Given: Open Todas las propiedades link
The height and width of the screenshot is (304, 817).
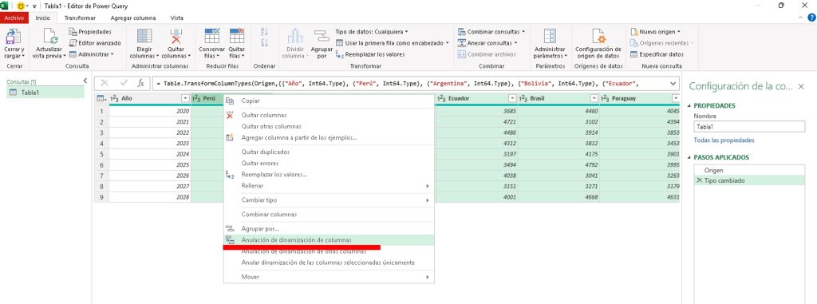Looking at the screenshot, I should (724, 140).
